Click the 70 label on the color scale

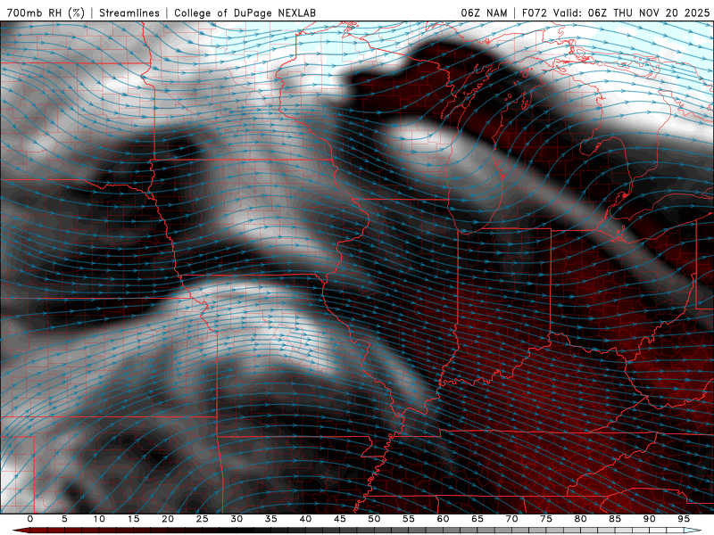coord(511,519)
